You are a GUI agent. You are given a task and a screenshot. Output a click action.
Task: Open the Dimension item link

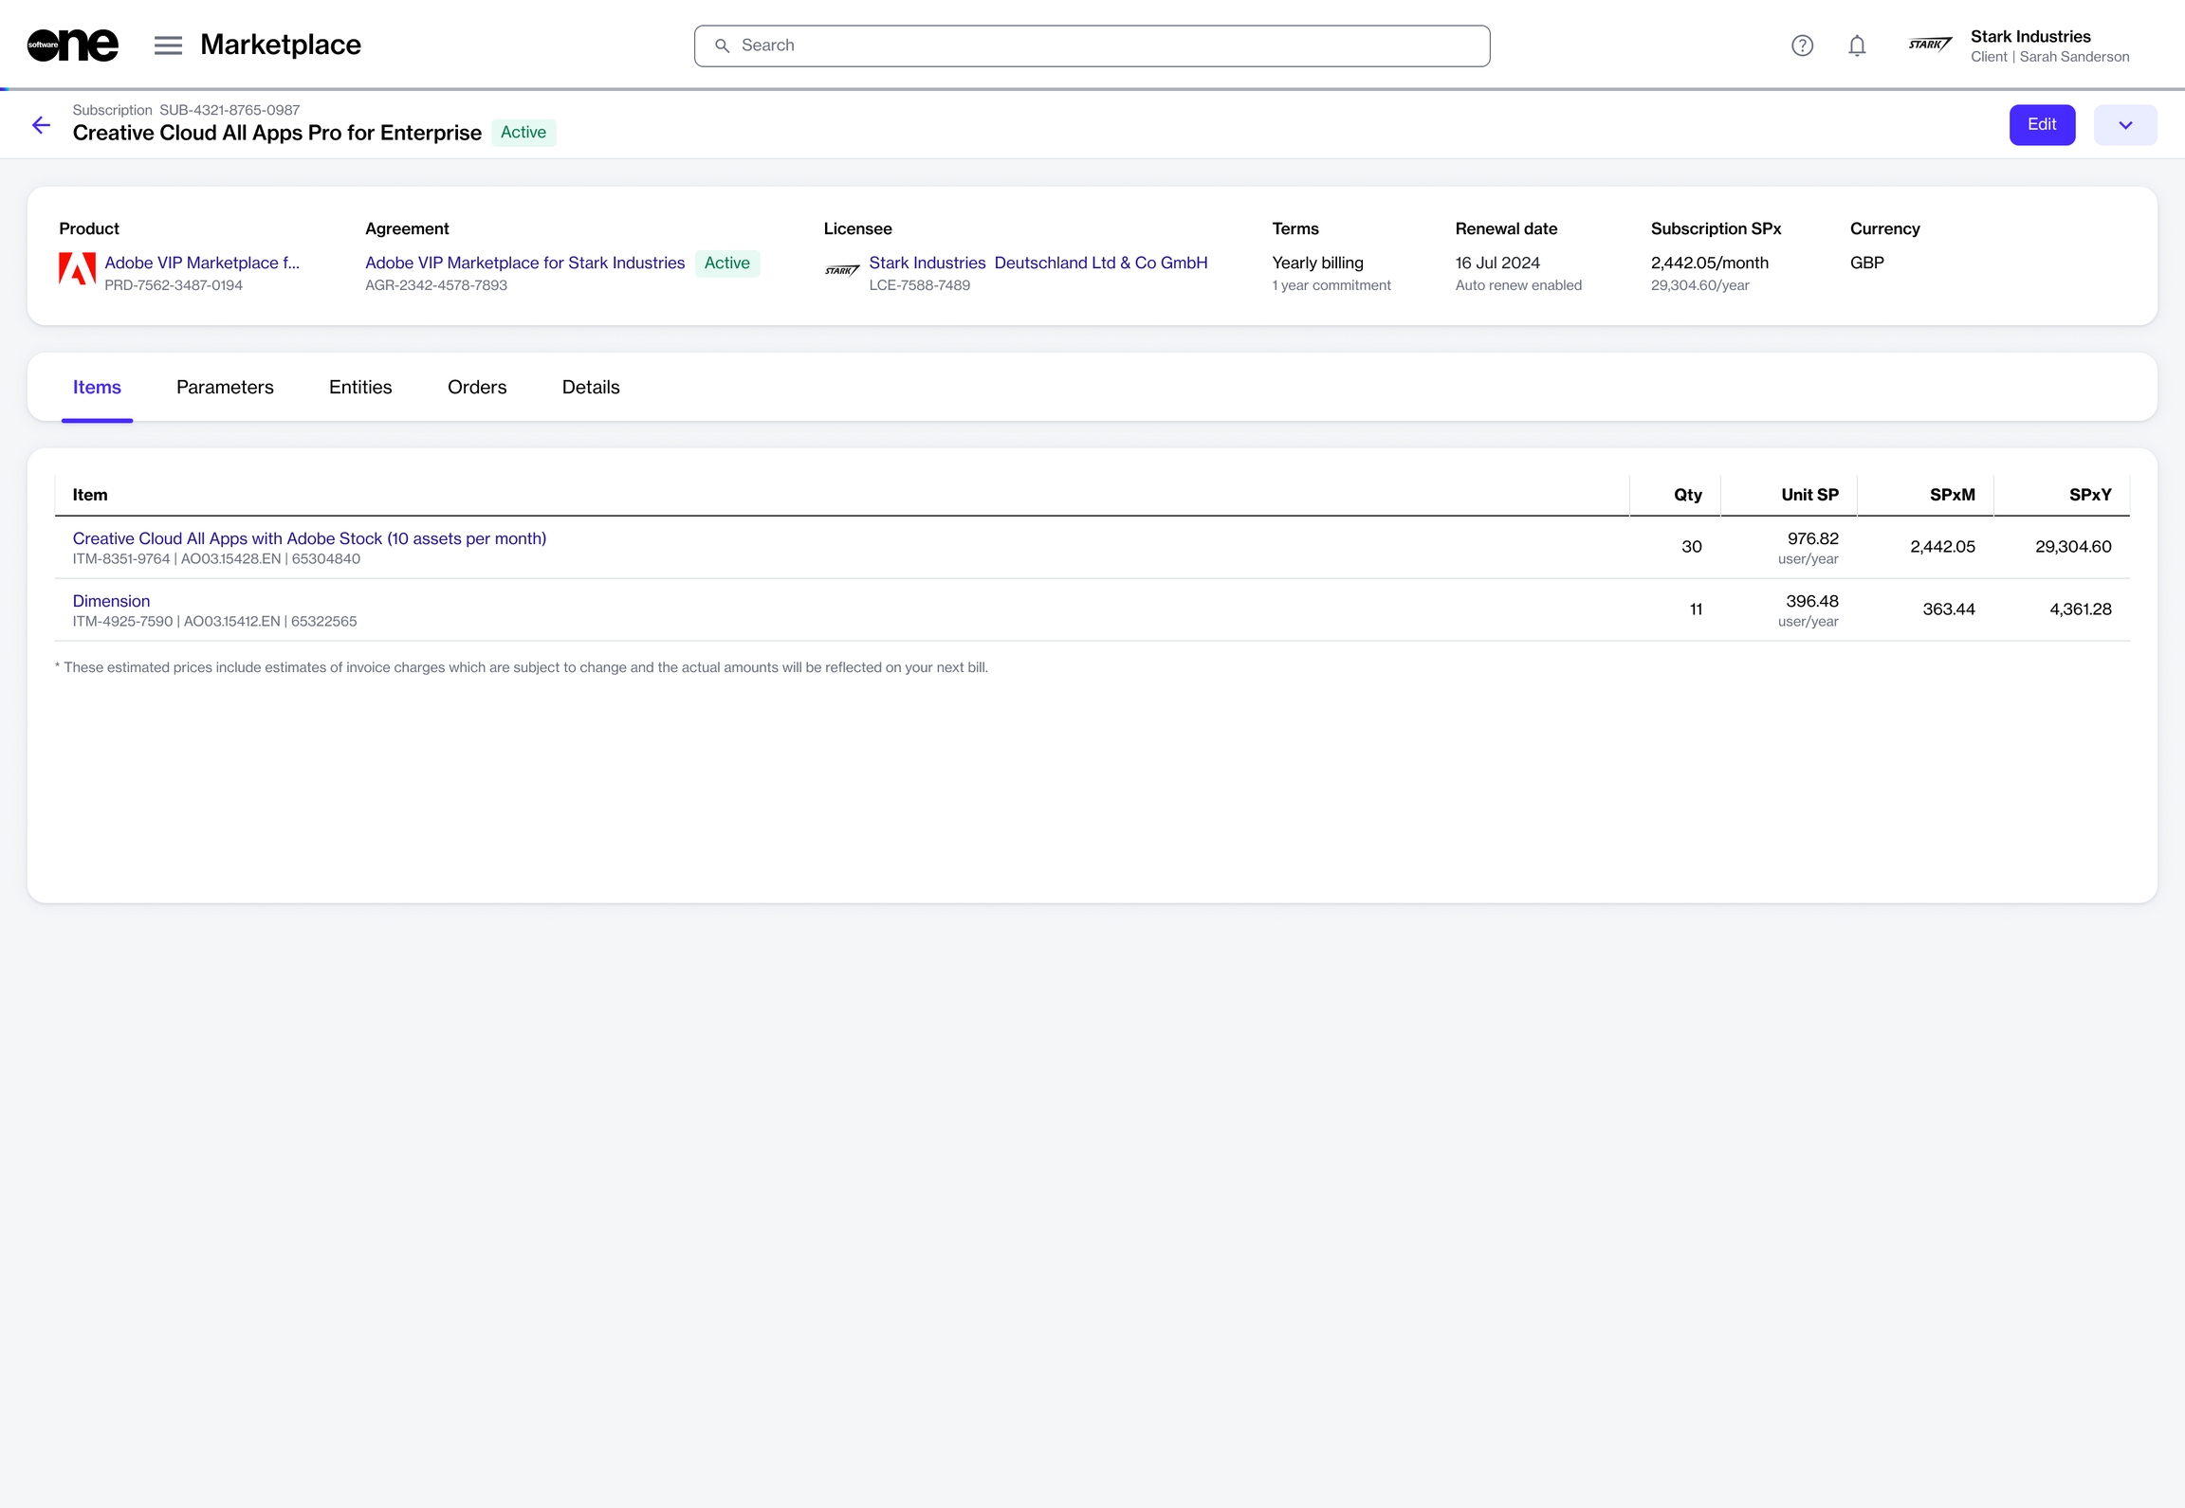point(111,601)
